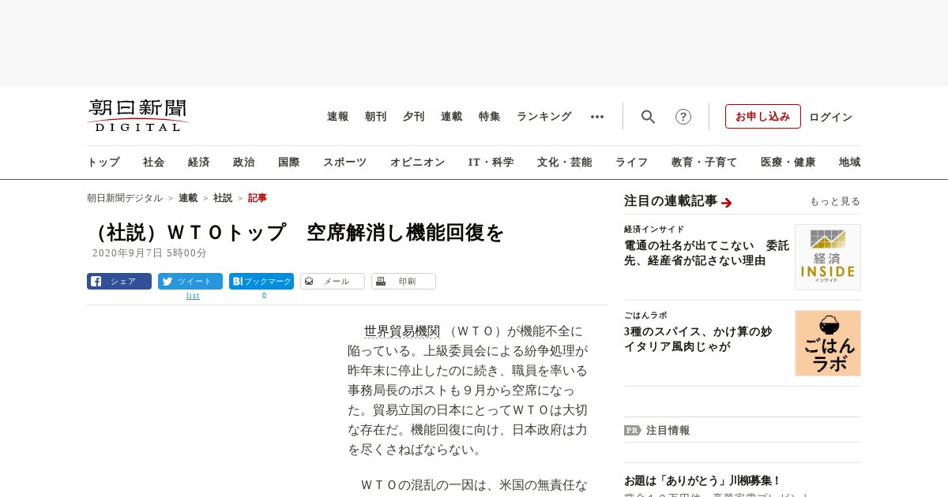The height and width of the screenshot is (497, 948).
Task: Select the 医療・健康 category tab
Action: point(788,163)
